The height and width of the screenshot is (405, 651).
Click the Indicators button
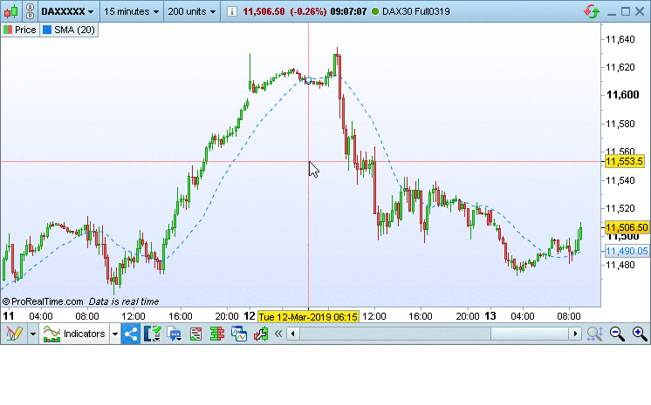click(75, 334)
